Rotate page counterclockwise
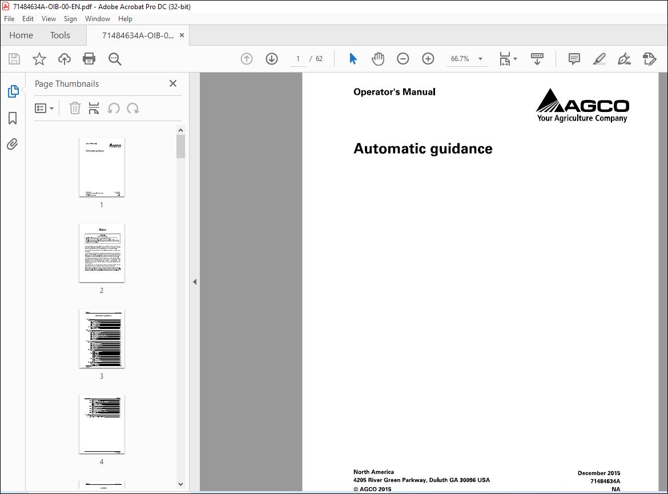Image resolution: width=668 pixels, height=494 pixels. click(113, 109)
